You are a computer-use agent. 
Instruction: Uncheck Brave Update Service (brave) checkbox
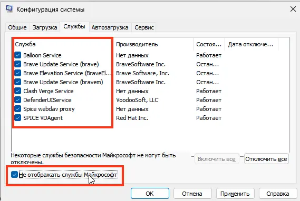(18, 64)
